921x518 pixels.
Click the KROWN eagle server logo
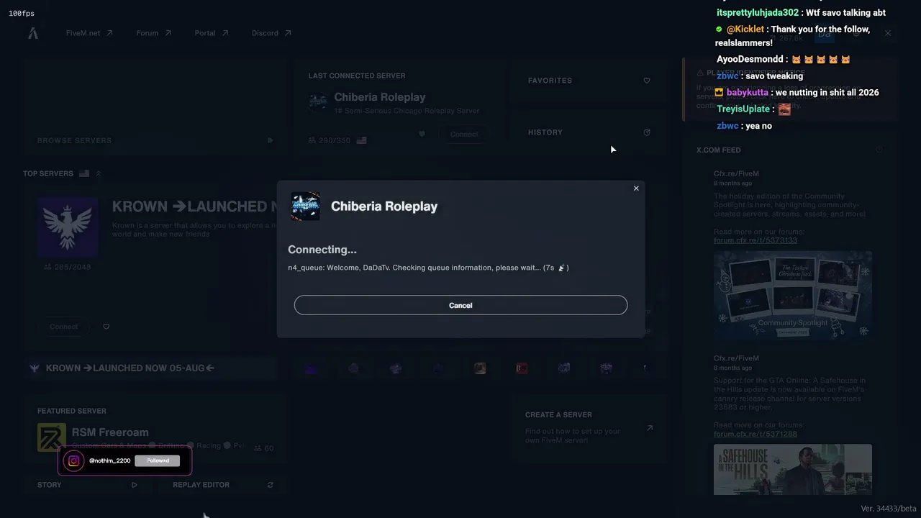(x=68, y=227)
